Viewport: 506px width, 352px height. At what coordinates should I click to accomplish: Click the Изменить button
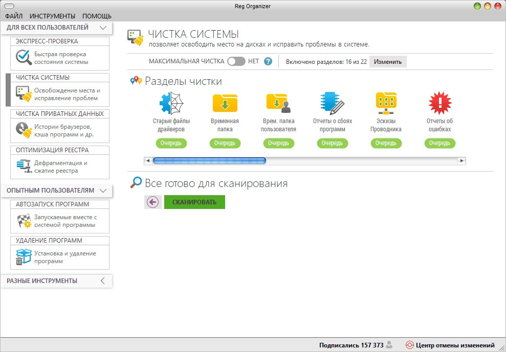point(388,62)
